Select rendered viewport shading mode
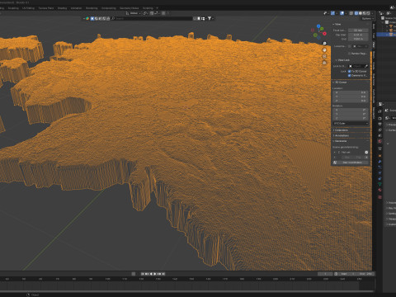The height and width of the screenshot is (297, 396). [369, 13]
